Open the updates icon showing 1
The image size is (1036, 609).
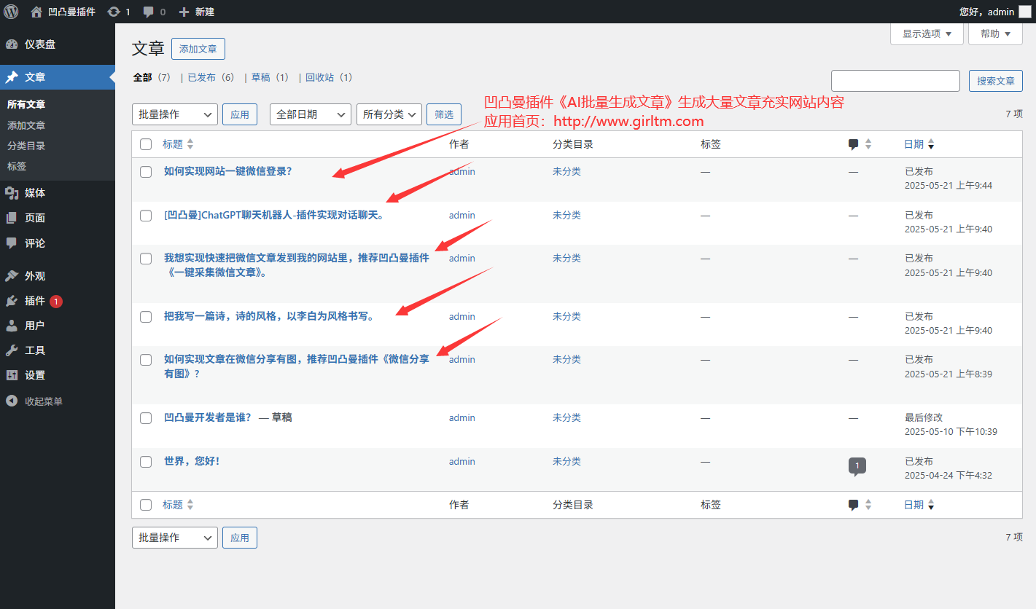click(114, 12)
